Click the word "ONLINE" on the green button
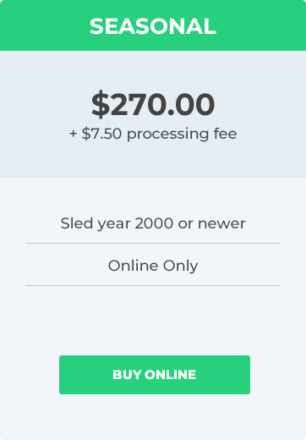The height and width of the screenshot is (440, 306). coord(170,375)
